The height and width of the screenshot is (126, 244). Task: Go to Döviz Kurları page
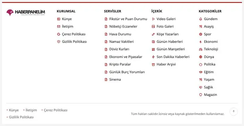(x=119, y=49)
